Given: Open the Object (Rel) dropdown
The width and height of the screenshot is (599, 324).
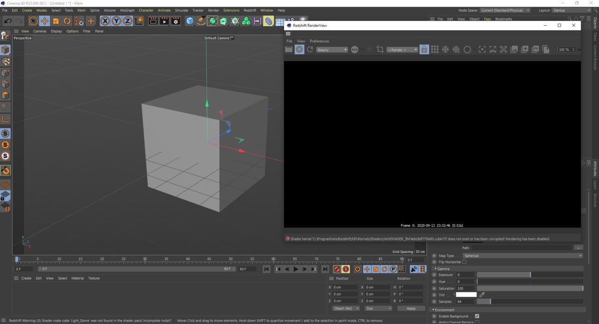Looking at the screenshot, I should [x=346, y=309].
